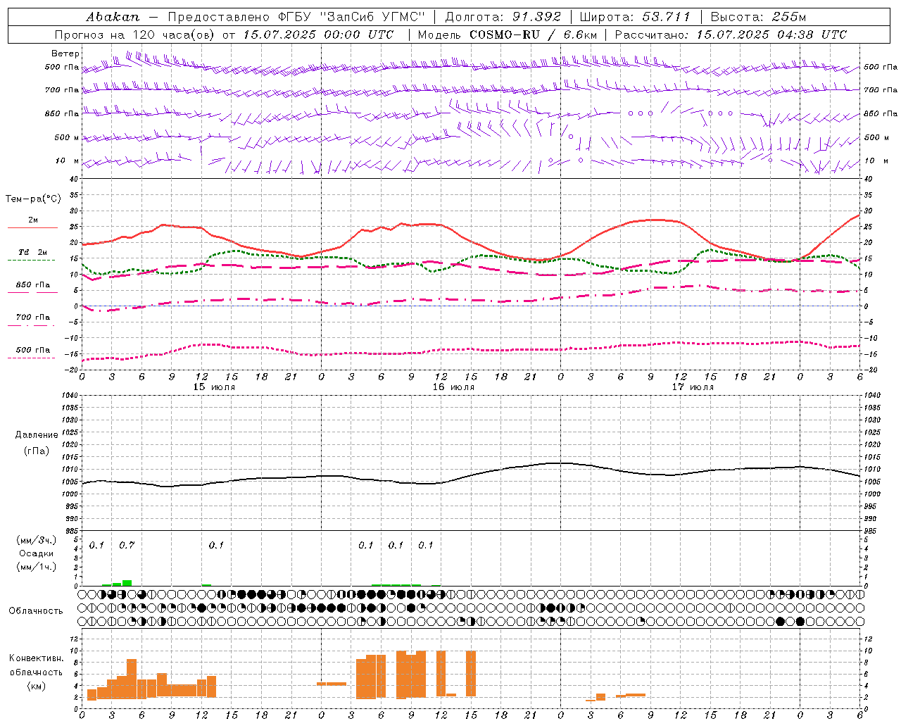Click the 'Ветер' wind section label
Screen dimensions: 901x721
[65, 54]
